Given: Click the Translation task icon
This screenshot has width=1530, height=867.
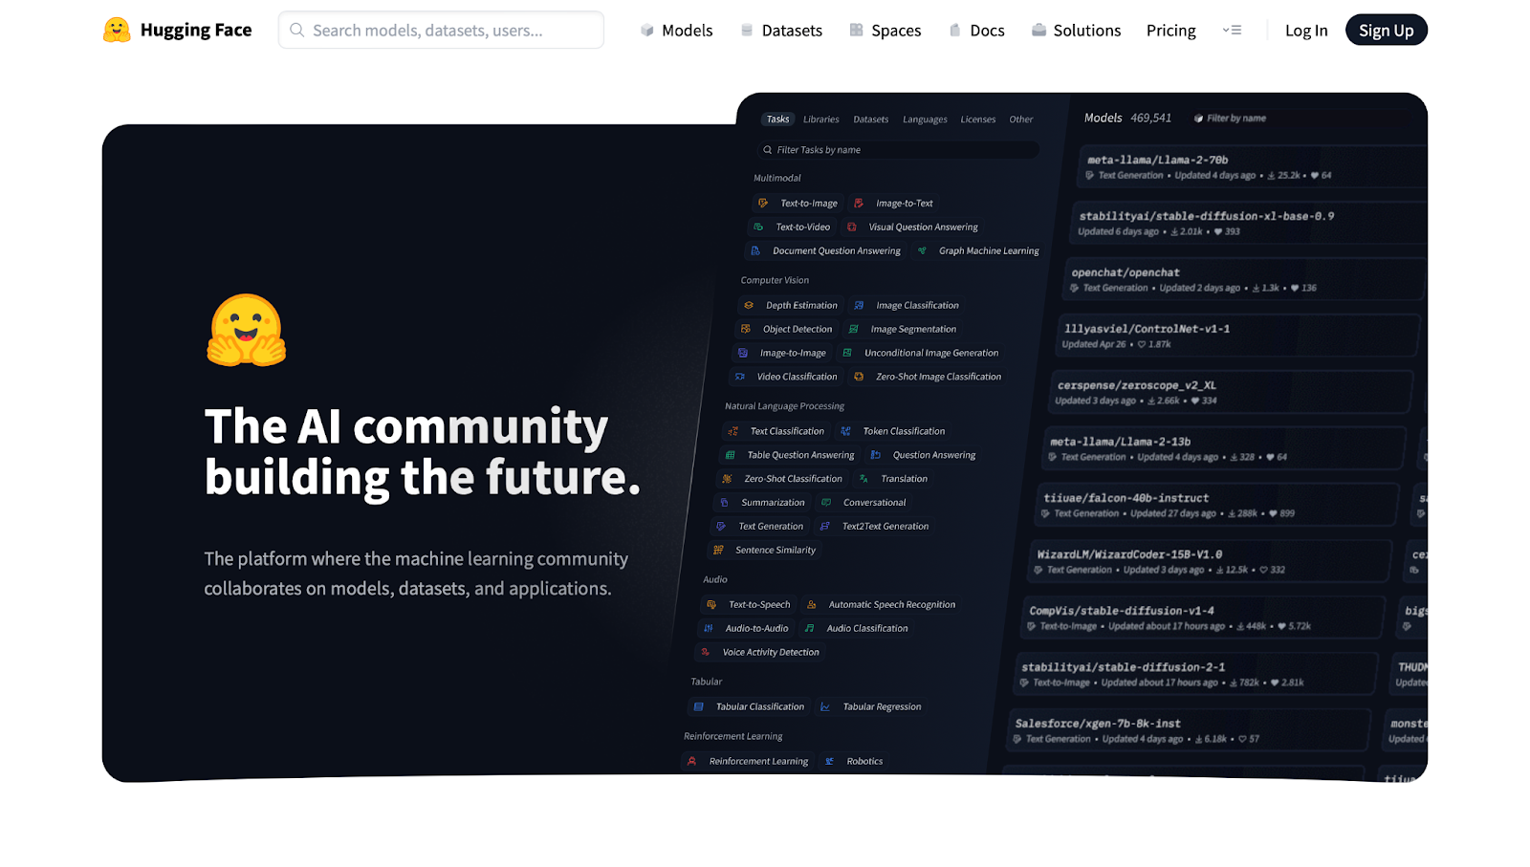Looking at the screenshot, I should tap(863, 479).
